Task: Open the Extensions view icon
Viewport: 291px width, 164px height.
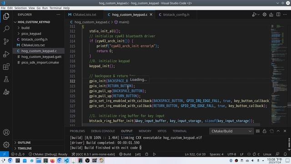Action: point(6,67)
